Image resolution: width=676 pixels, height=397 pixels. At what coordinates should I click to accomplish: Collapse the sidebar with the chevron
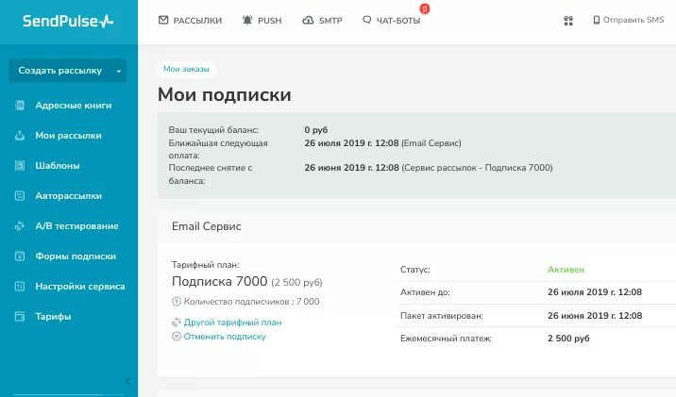pyautogui.click(x=127, y=382)
